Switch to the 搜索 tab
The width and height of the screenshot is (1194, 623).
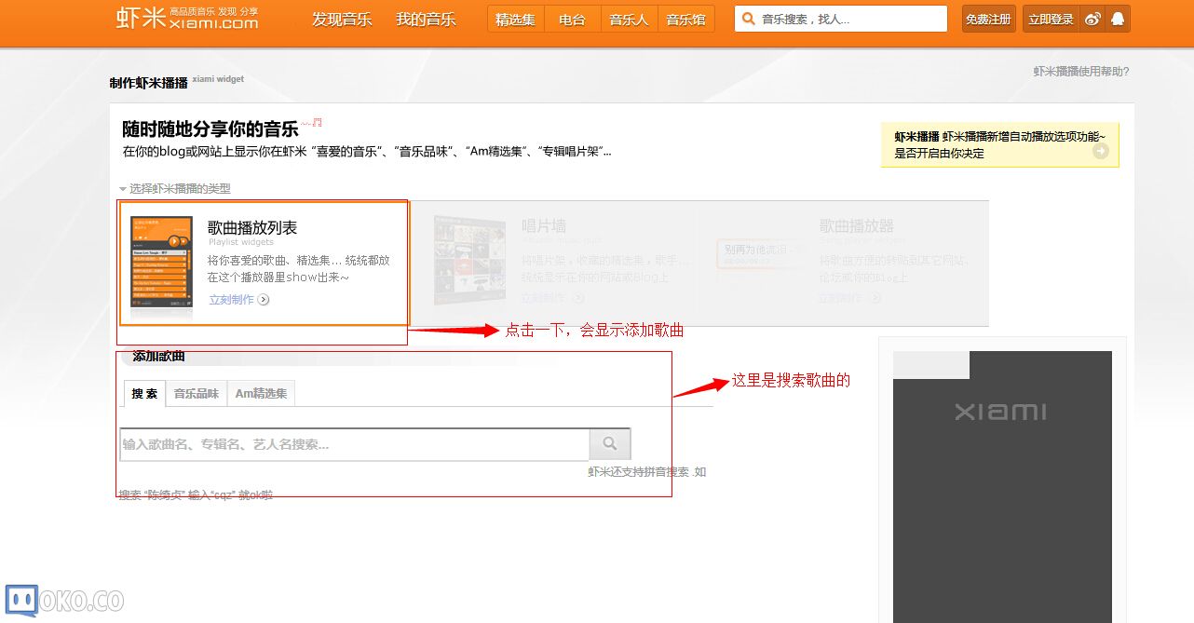point(144,394)
